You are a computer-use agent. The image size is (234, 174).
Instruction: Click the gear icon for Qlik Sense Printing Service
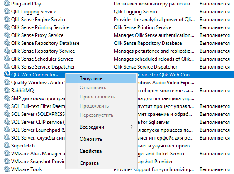7,27
